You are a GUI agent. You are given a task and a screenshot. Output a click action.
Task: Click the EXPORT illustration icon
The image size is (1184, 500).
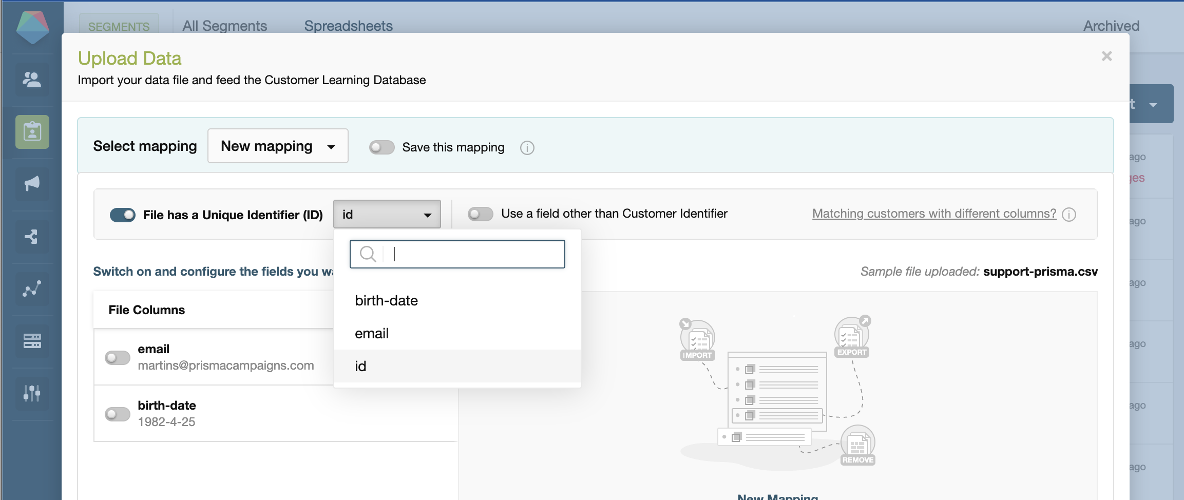[852, 337]
